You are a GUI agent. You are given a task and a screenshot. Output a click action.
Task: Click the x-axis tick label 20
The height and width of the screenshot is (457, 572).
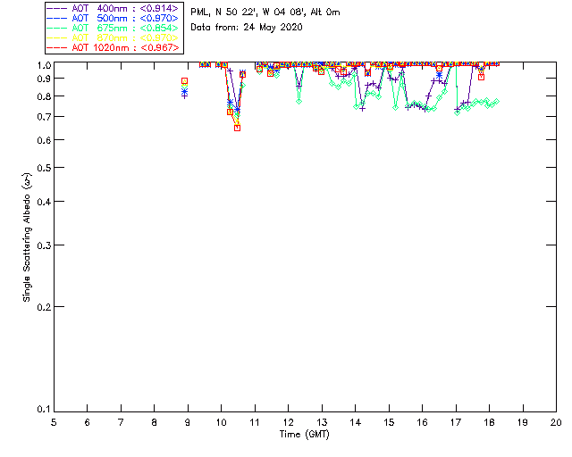point(556,422)
